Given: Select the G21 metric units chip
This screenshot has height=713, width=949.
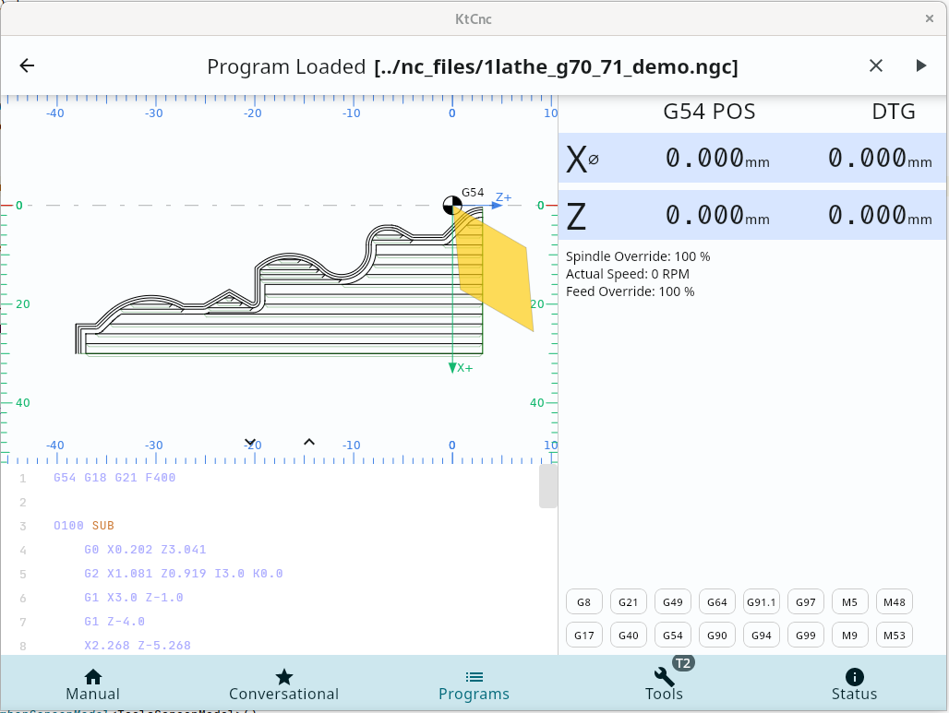Looking at the screenshot, I should 629,602.
